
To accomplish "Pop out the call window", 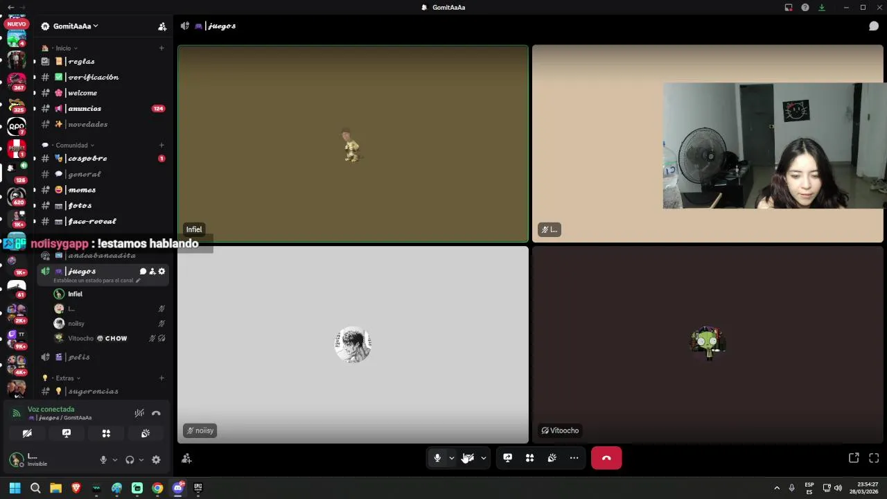I will click(854, 458).
